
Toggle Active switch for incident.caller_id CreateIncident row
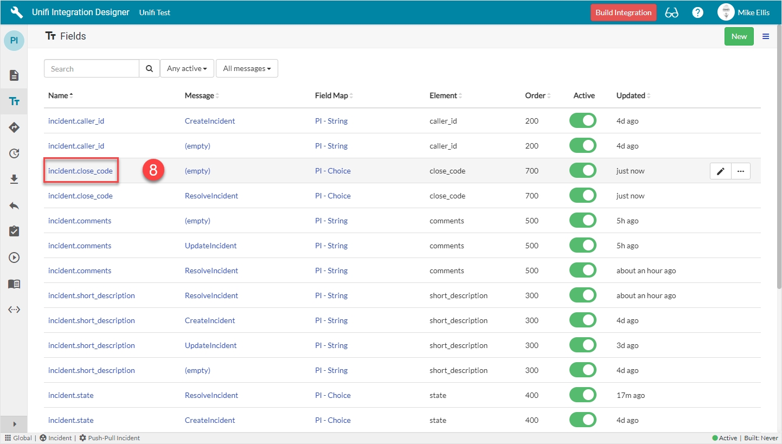[583, 121]
